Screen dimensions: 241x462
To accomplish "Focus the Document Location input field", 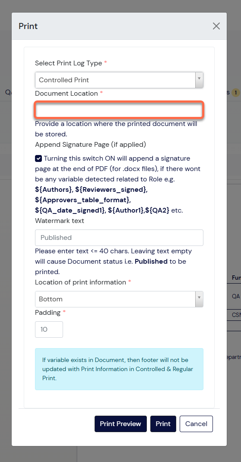I will click(x=119, y=110).
